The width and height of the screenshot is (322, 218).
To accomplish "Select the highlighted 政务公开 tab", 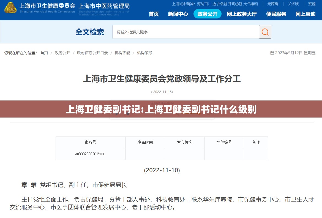I will (x=207, y=14).
